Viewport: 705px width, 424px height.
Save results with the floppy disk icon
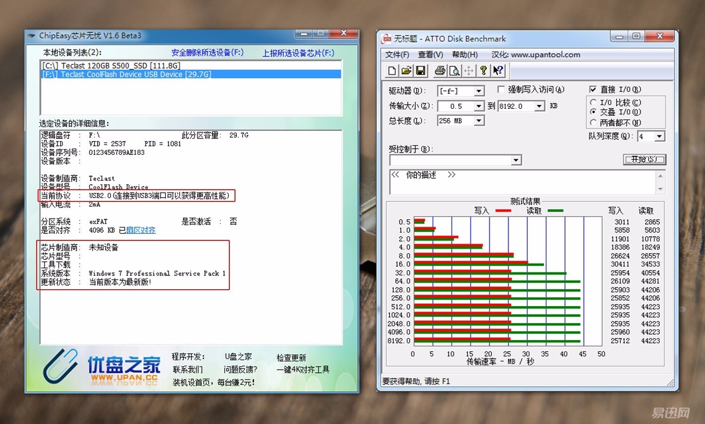tap(421, 71)
